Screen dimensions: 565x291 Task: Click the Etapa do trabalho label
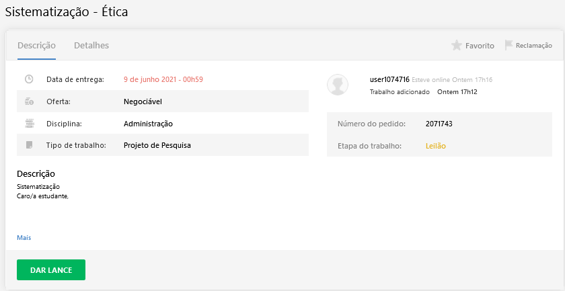click(x=369, y=147)
